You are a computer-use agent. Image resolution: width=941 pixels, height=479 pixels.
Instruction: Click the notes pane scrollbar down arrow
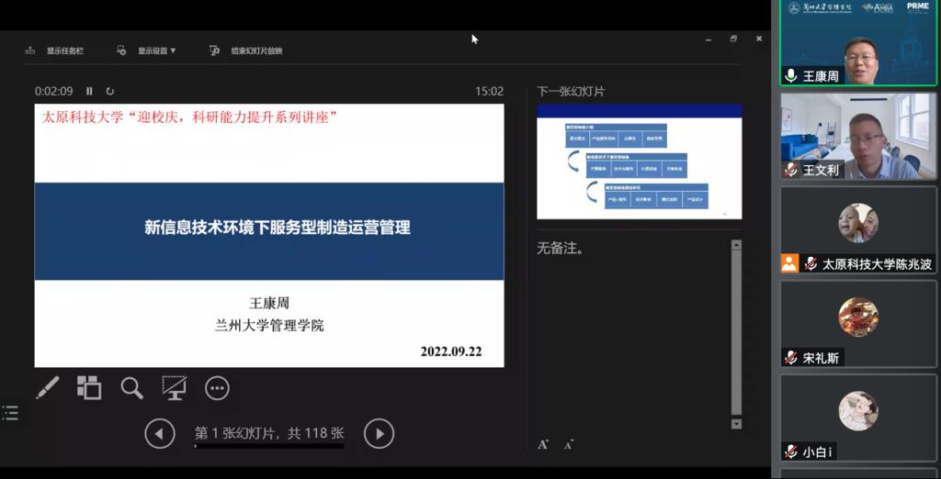pyautogui.click(x=736, y=424)
